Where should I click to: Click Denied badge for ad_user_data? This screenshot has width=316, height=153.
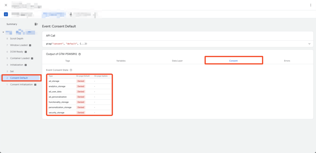[81, 92]
